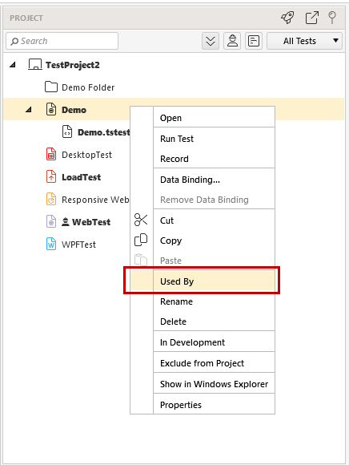This screenshot has width=349, height=465.
Task: Select the orange Responsive Web test icon
Action: [51, 199]
